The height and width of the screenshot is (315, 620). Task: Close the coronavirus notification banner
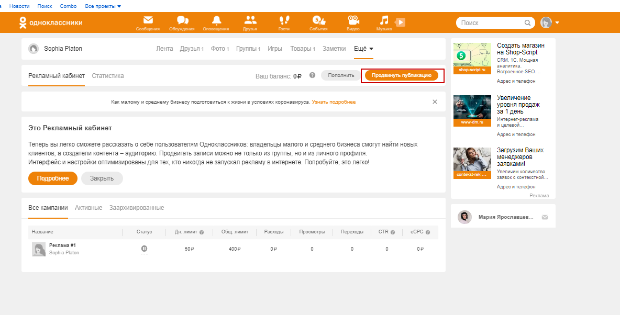(435, 102)
